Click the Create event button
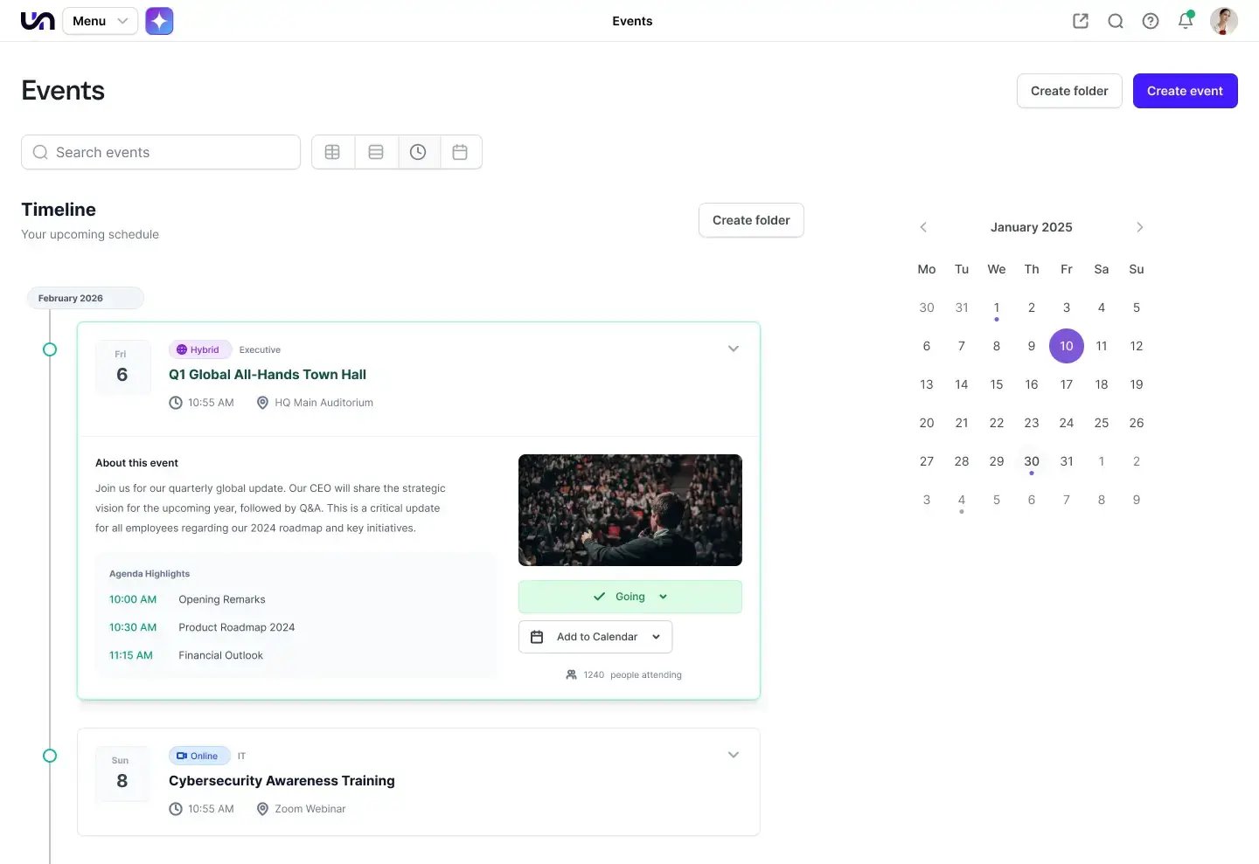Screen dimensions: 1259x864 coord(1185,91)
